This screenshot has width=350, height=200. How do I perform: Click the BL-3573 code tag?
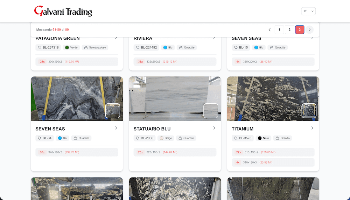coord(243,138)
